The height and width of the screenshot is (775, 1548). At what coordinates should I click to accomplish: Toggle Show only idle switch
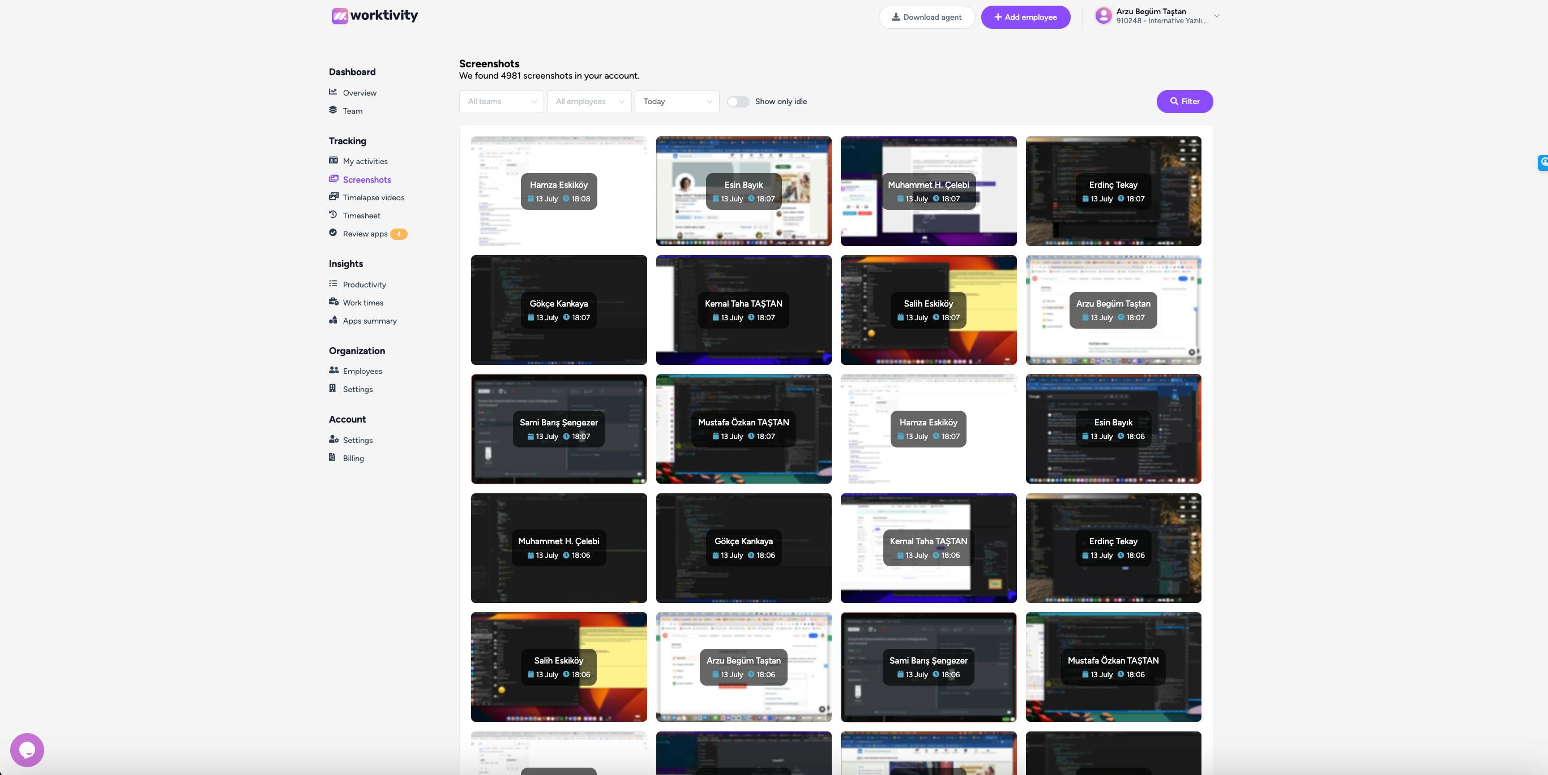(738, 101)
